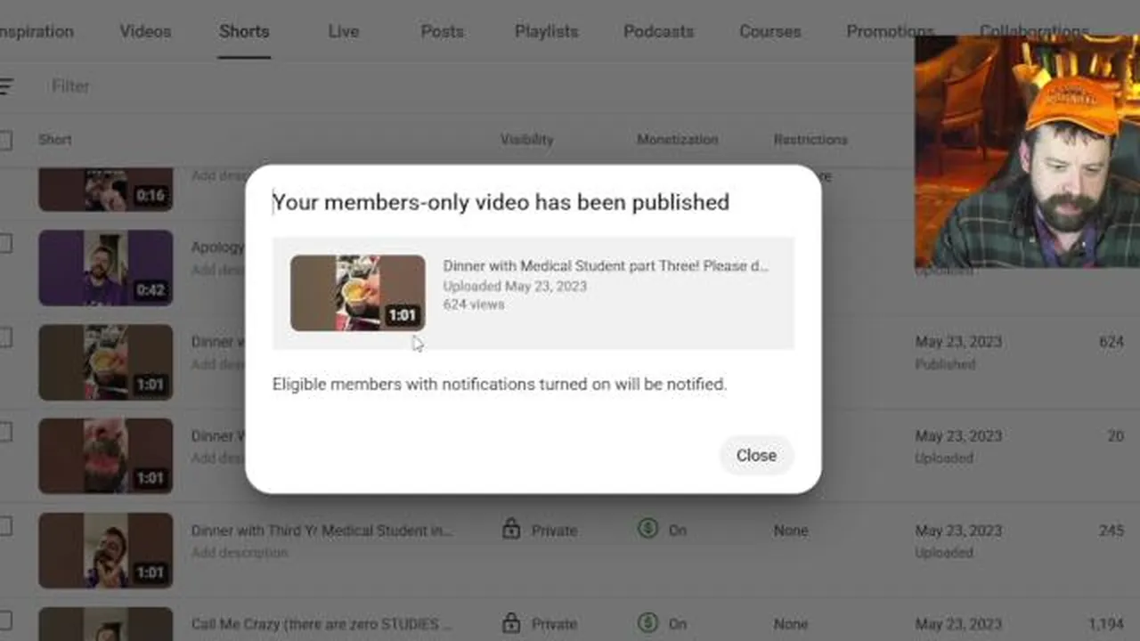
Task: Click the date May 23, 2023 with Published status
Action: coord(958,342)
